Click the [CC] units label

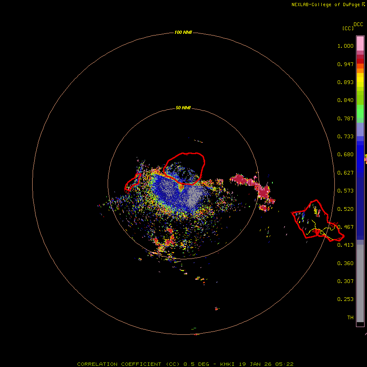(x=348, y=28)
